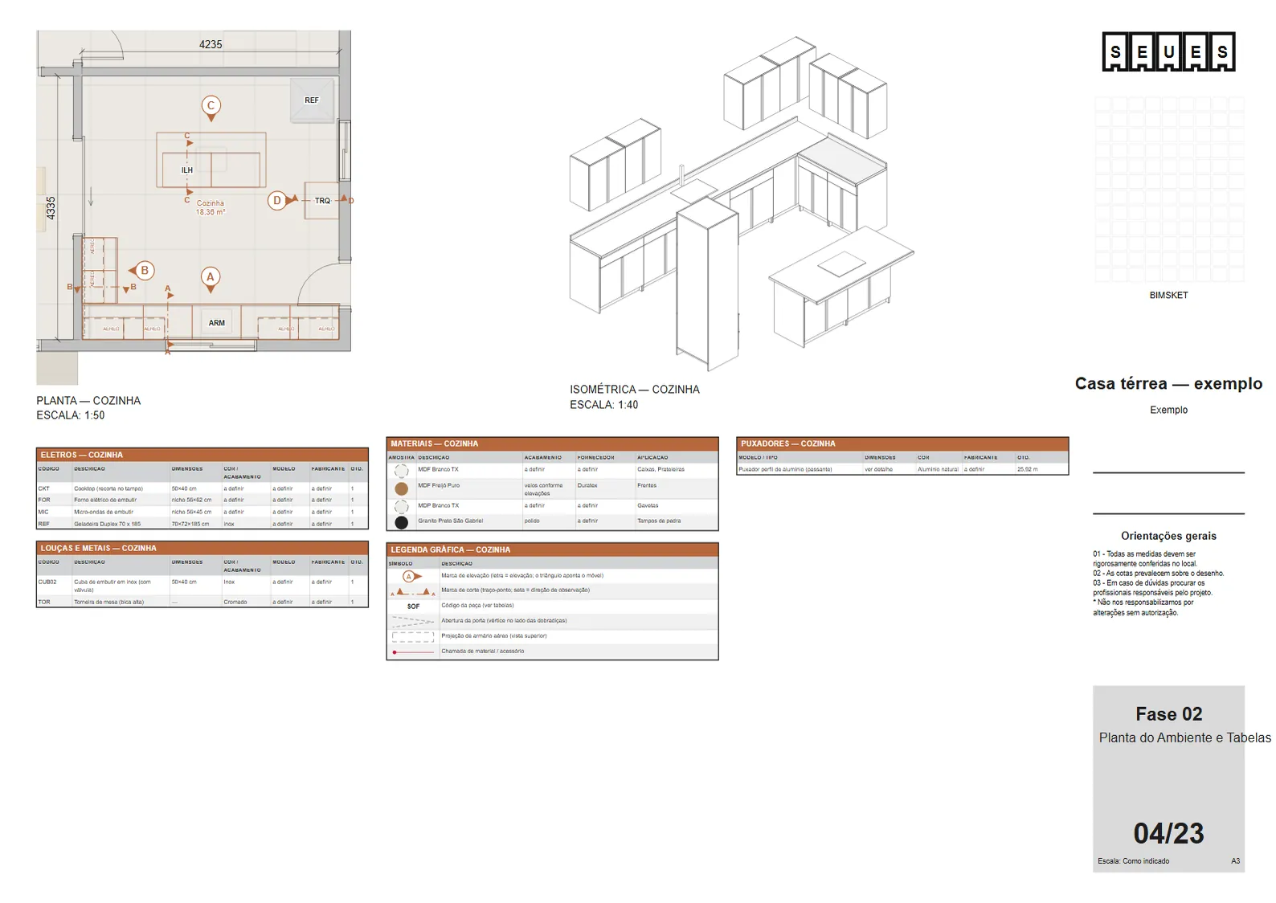Click the 'Fase 02' title block heading
The height and width of the screenshot is (903, 1276).
(1168, 714)
